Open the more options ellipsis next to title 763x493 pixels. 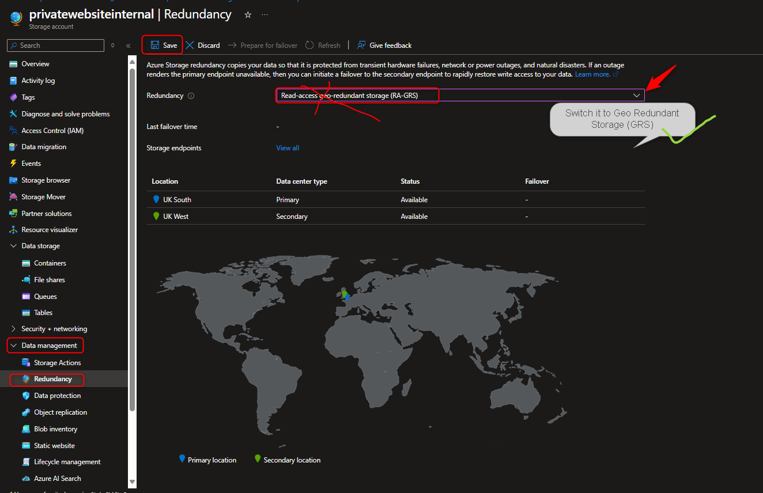tap(265, 14)
